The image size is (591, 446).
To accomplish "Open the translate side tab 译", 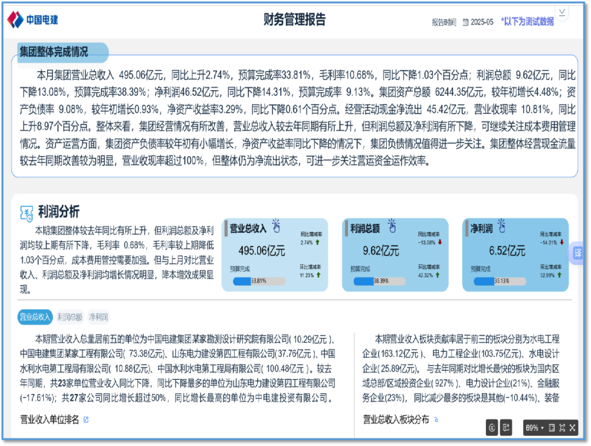I will pyautogui.click(x=578, y=253).
